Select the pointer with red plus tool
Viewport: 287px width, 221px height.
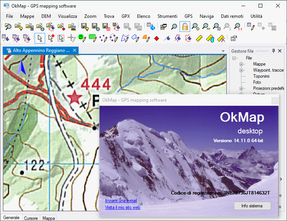(51, 38)
